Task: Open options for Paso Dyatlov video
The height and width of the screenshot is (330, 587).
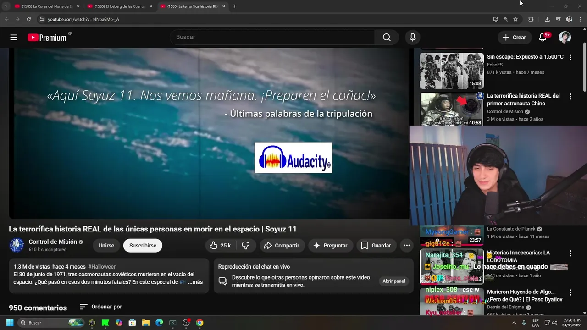Action: click(x=570, y=292)
